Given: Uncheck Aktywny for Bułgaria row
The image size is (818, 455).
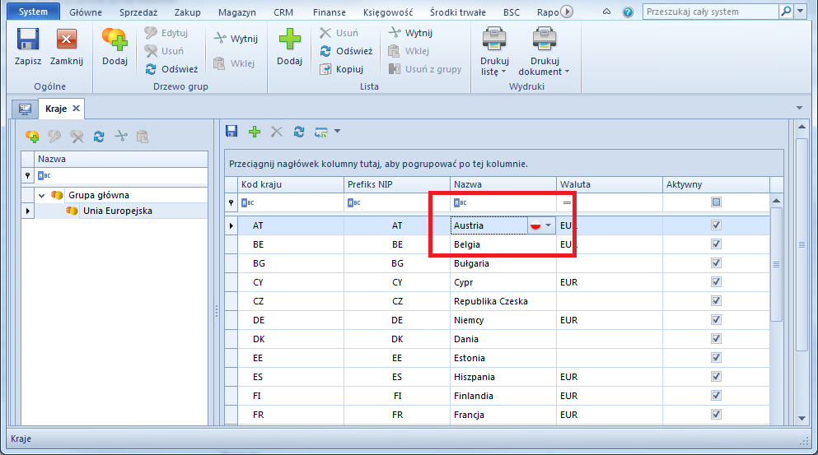Looking at the screenshot, I should (717, 263).
